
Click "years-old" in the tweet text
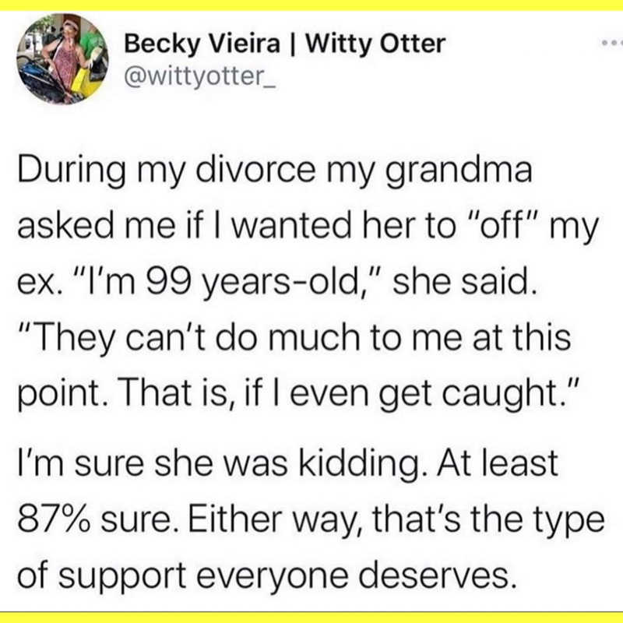tap(314, 285)
